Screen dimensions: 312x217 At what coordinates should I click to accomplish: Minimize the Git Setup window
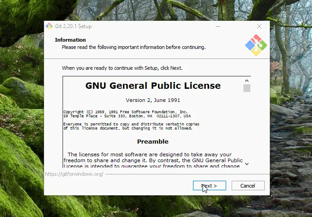pyautogui.click(x=218, y=26)
